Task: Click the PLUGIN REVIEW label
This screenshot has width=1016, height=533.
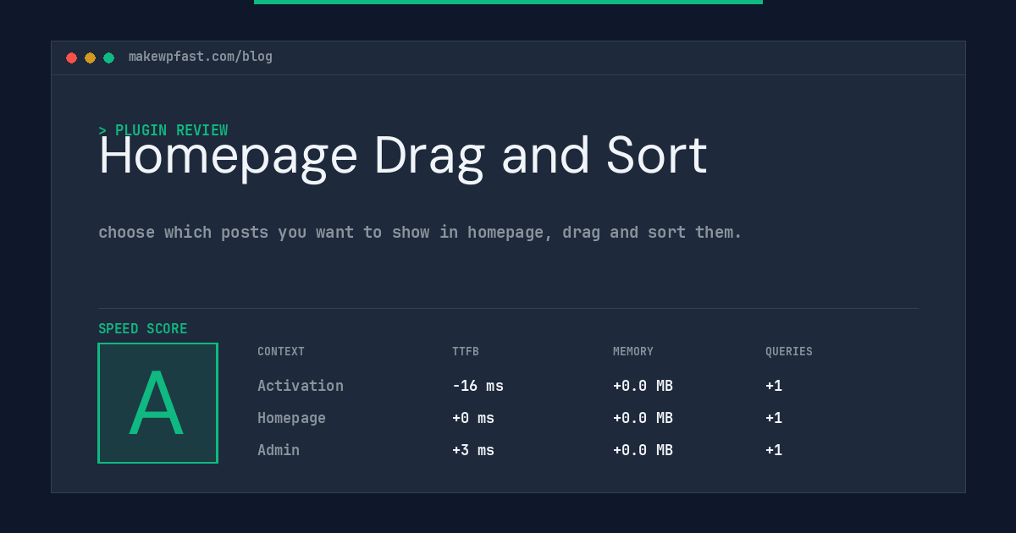Action: [x=163, y=130]
